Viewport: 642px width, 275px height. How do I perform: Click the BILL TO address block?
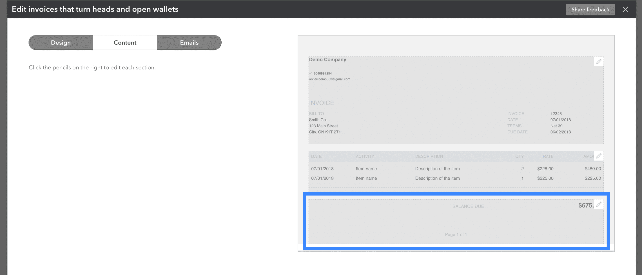[324, 123]
